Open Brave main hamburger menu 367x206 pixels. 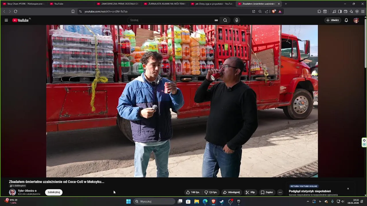click(x=363, y=11)
